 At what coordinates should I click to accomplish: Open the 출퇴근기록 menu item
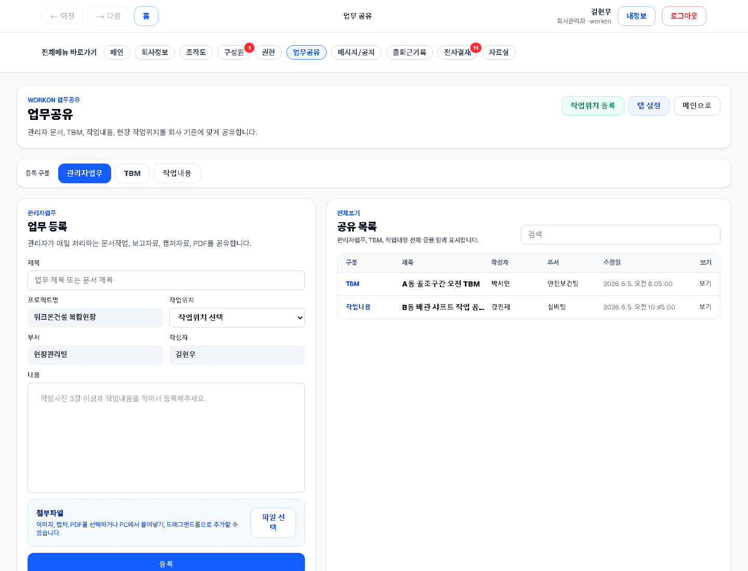point(409,52)
